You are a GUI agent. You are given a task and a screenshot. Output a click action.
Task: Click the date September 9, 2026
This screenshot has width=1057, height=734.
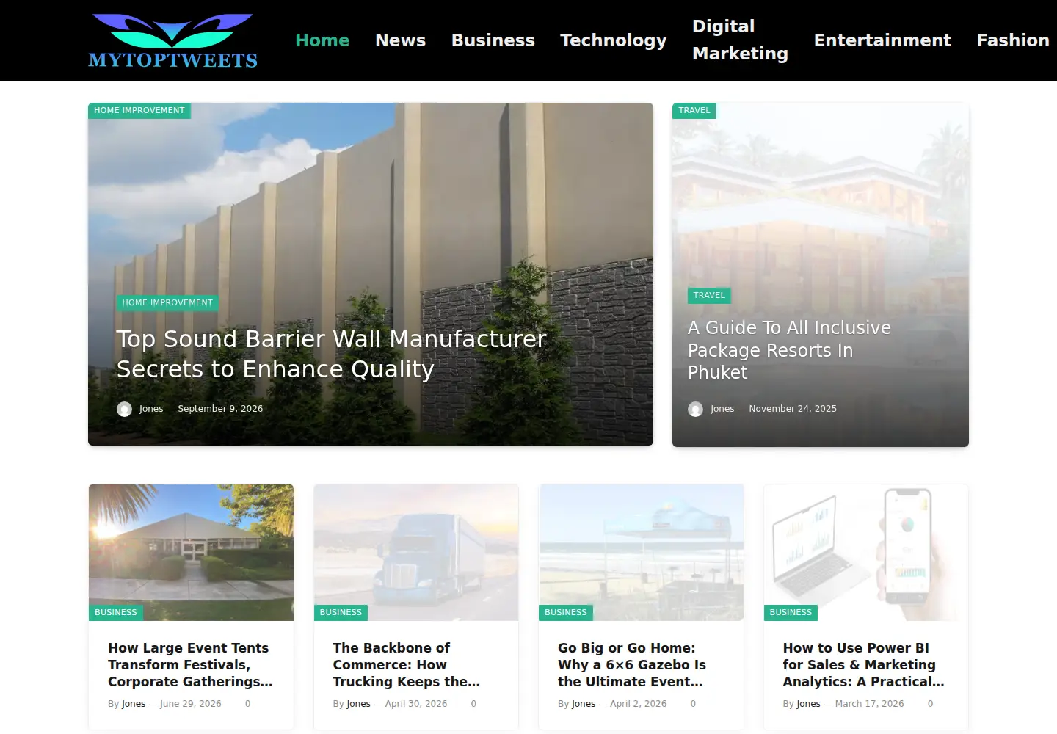pos(220,409)
